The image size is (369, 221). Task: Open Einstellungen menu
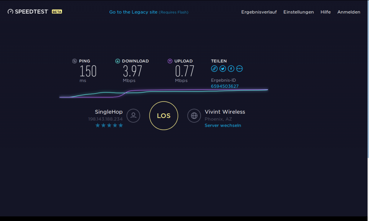[x=298, y=12]
